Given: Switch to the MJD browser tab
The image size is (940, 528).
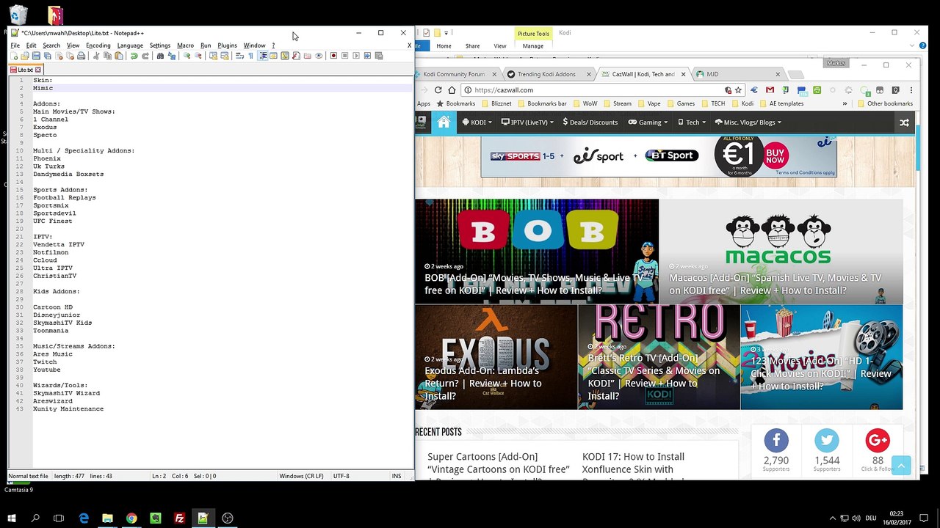Looking at the screenshot, I should (x=738, y=74).
